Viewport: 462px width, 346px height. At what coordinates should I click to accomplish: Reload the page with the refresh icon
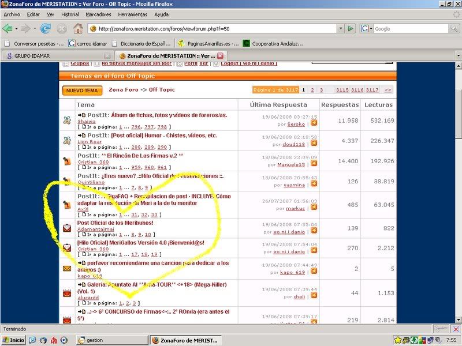click(46, 28)
